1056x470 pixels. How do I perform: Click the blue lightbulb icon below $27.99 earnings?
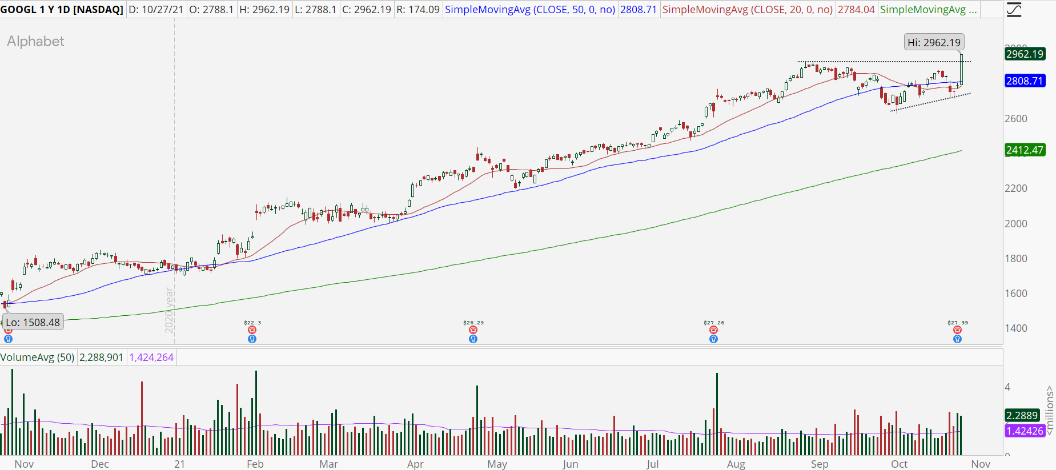point(958,339)
